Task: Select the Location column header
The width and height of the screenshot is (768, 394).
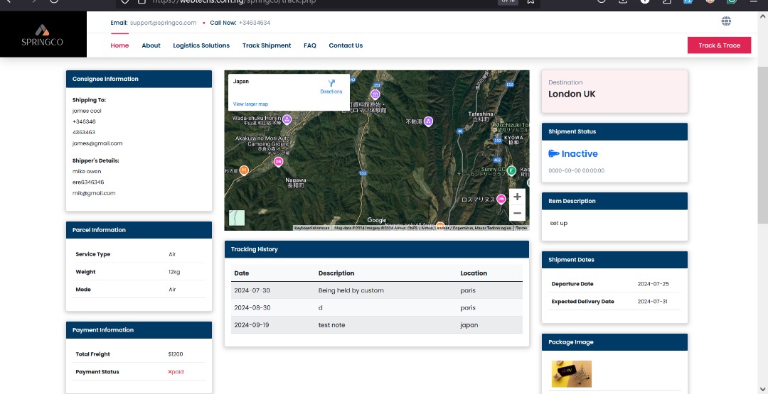Action: click(474, 273)
